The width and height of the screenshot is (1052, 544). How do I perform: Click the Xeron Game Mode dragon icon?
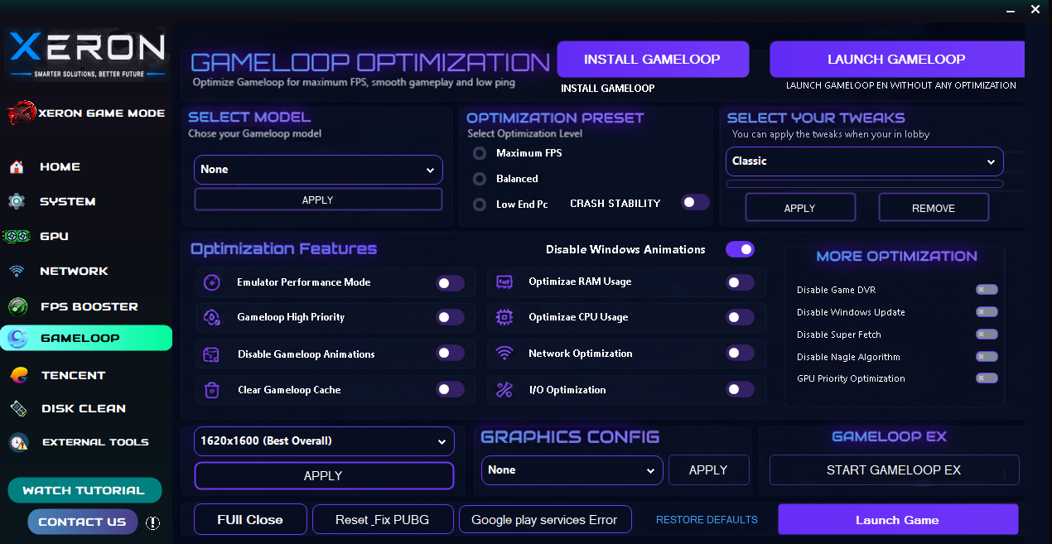click(22, 113)
